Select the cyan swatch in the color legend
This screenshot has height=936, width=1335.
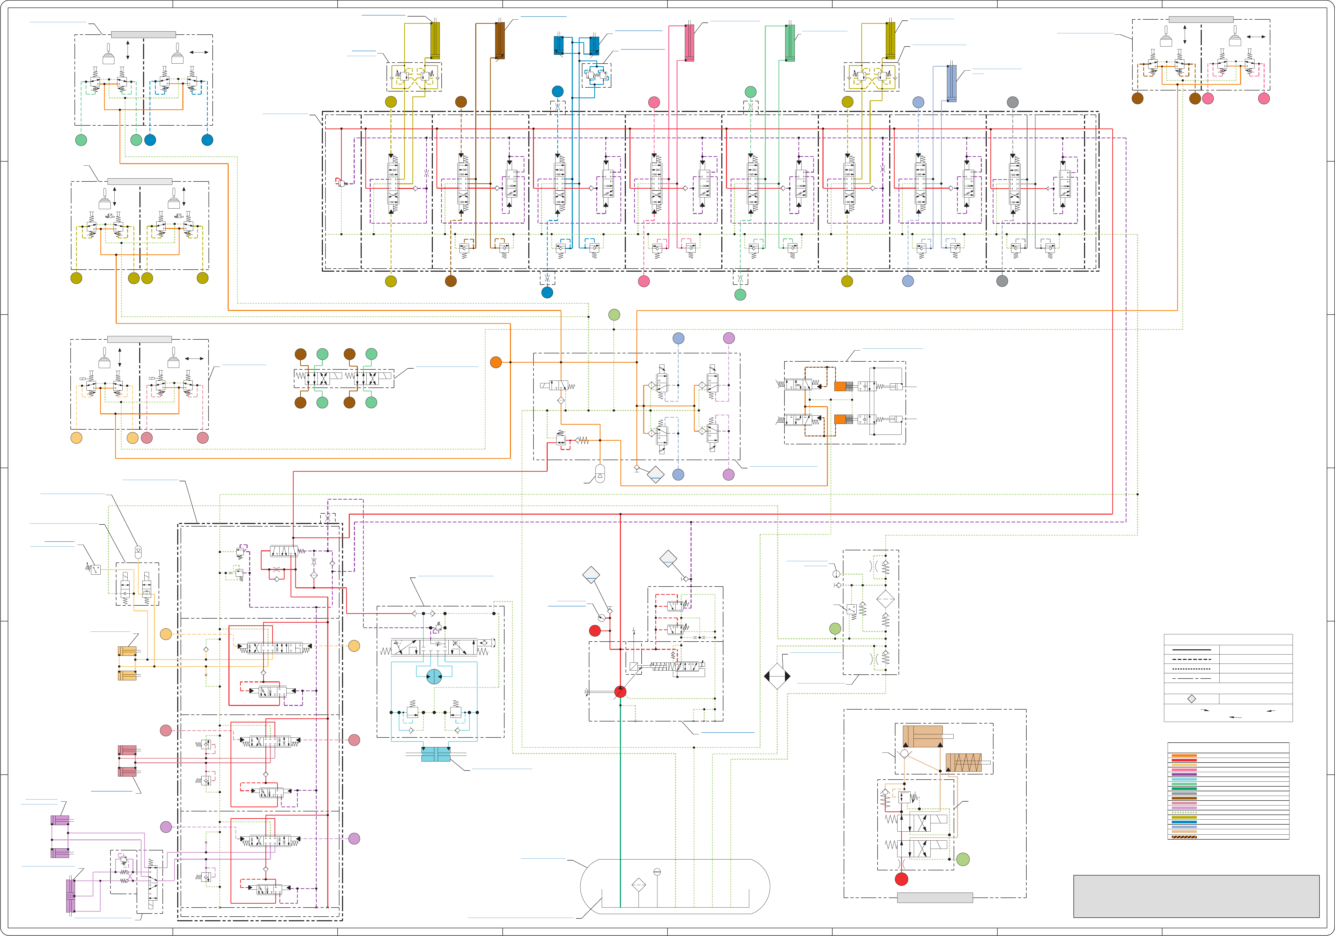point(1184,779)
